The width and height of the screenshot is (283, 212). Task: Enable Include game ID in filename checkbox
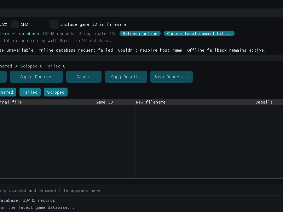point(54,24)
